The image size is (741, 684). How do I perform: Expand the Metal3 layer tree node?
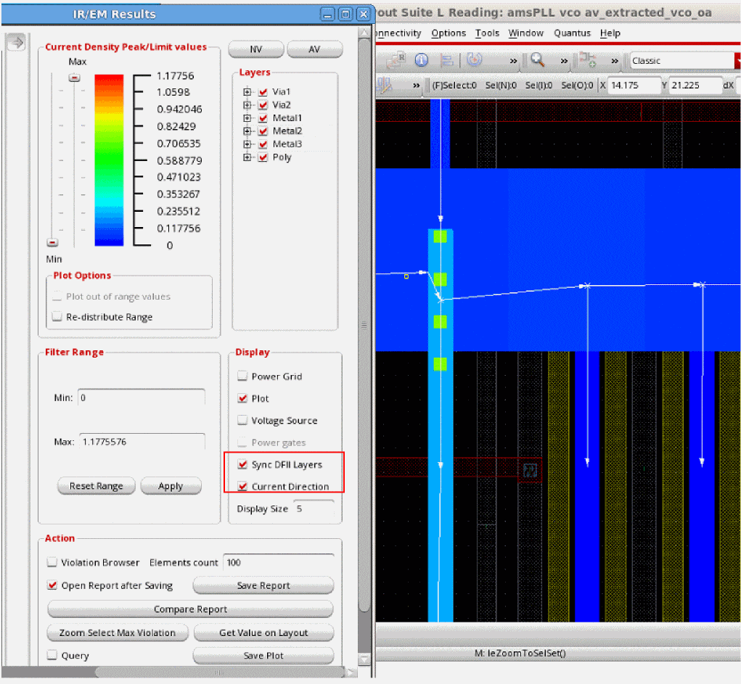247,144
